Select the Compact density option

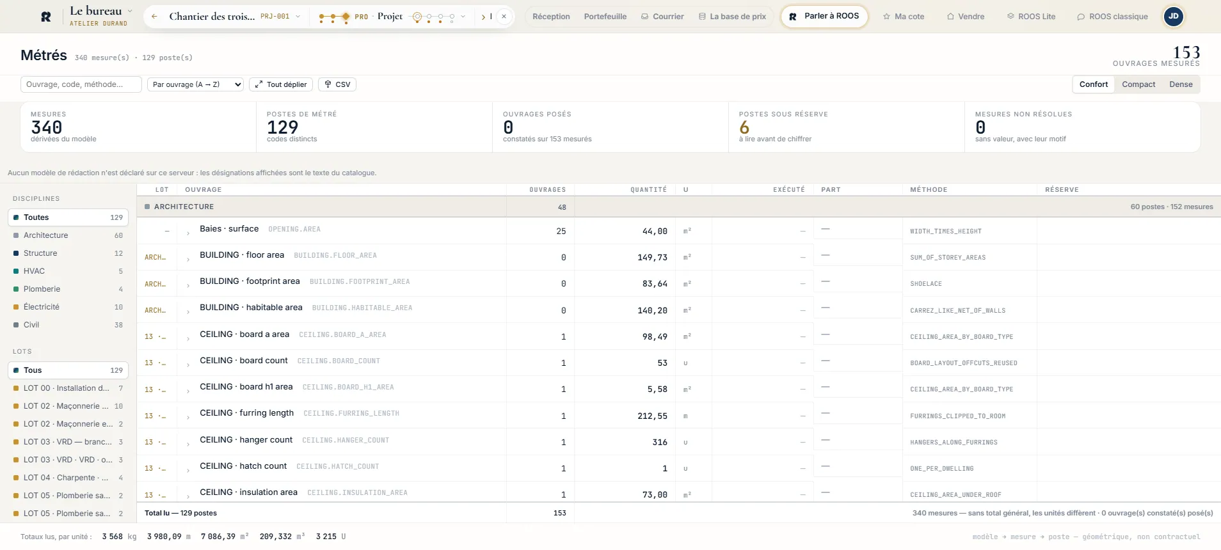click(1138, 84)
